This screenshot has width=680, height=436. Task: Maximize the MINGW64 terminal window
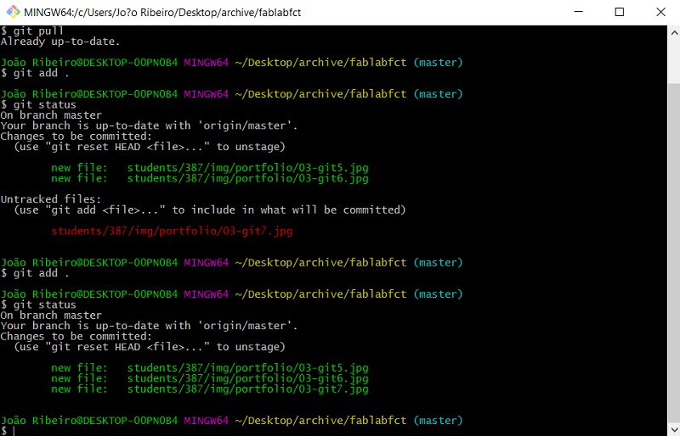click(620, 12)
